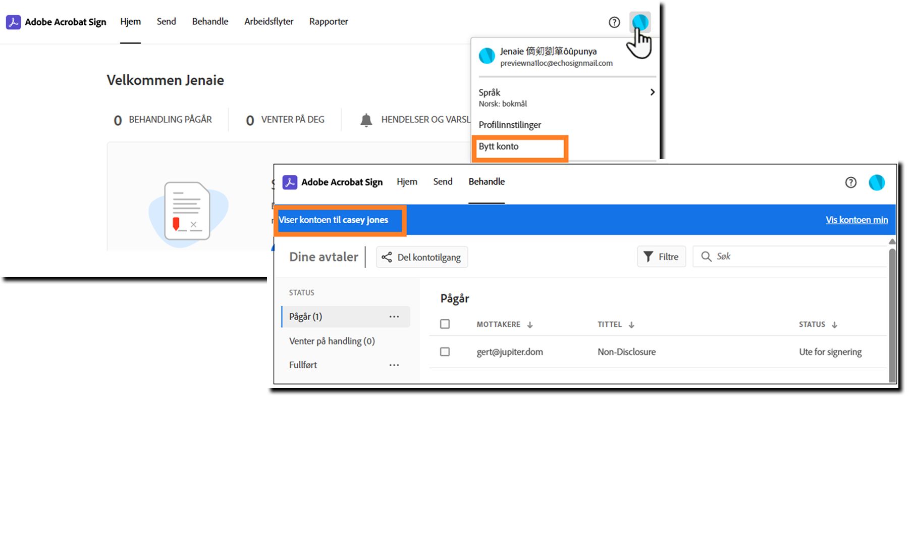Open the Behandle tab in front window

[x=487, y=182]
